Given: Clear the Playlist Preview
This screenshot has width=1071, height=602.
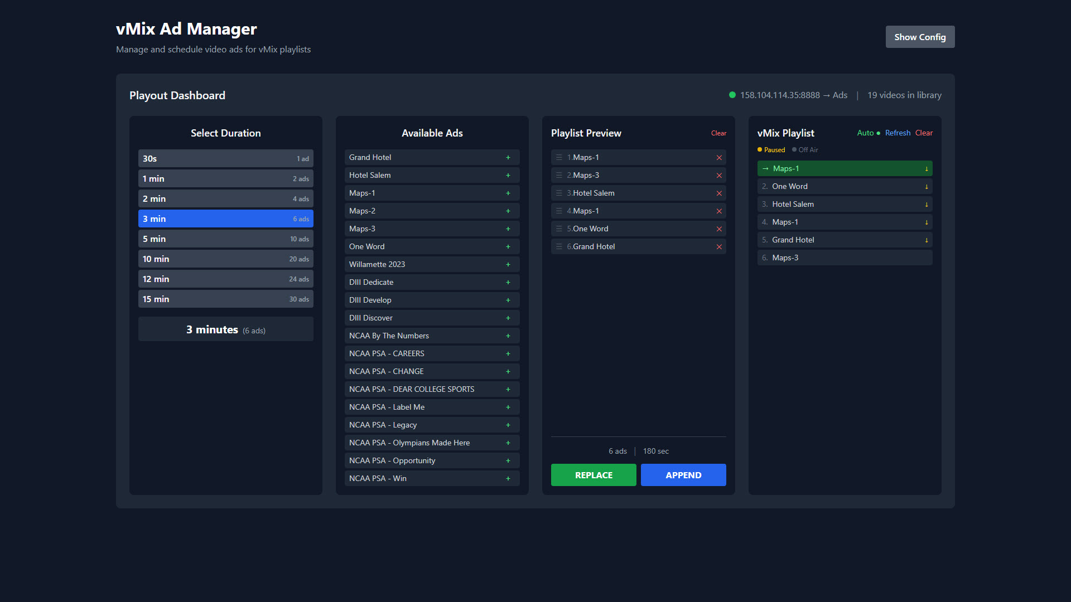Looking at the screenshot, I should (718, 133).
